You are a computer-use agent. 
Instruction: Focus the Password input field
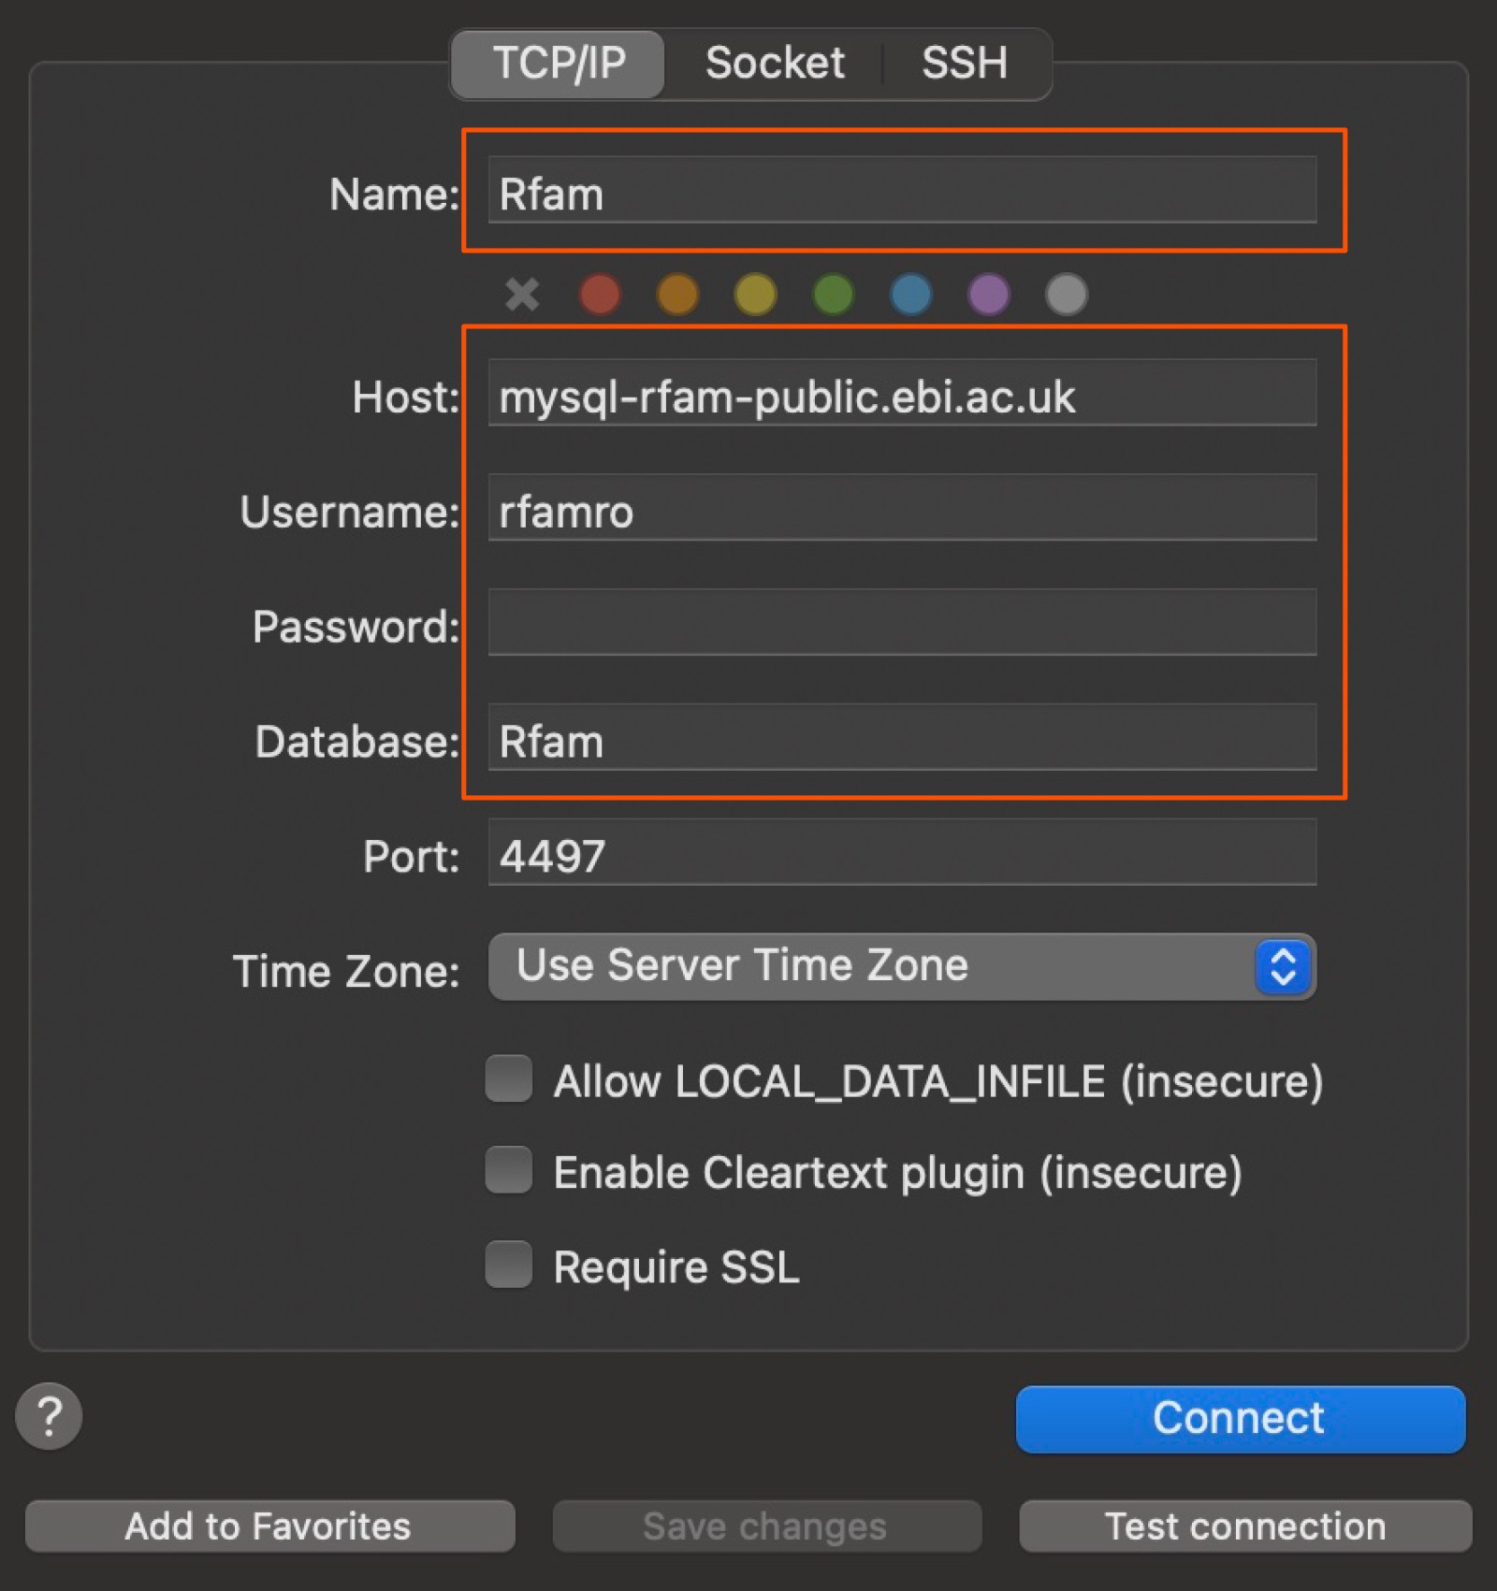(x=902, y=622)
